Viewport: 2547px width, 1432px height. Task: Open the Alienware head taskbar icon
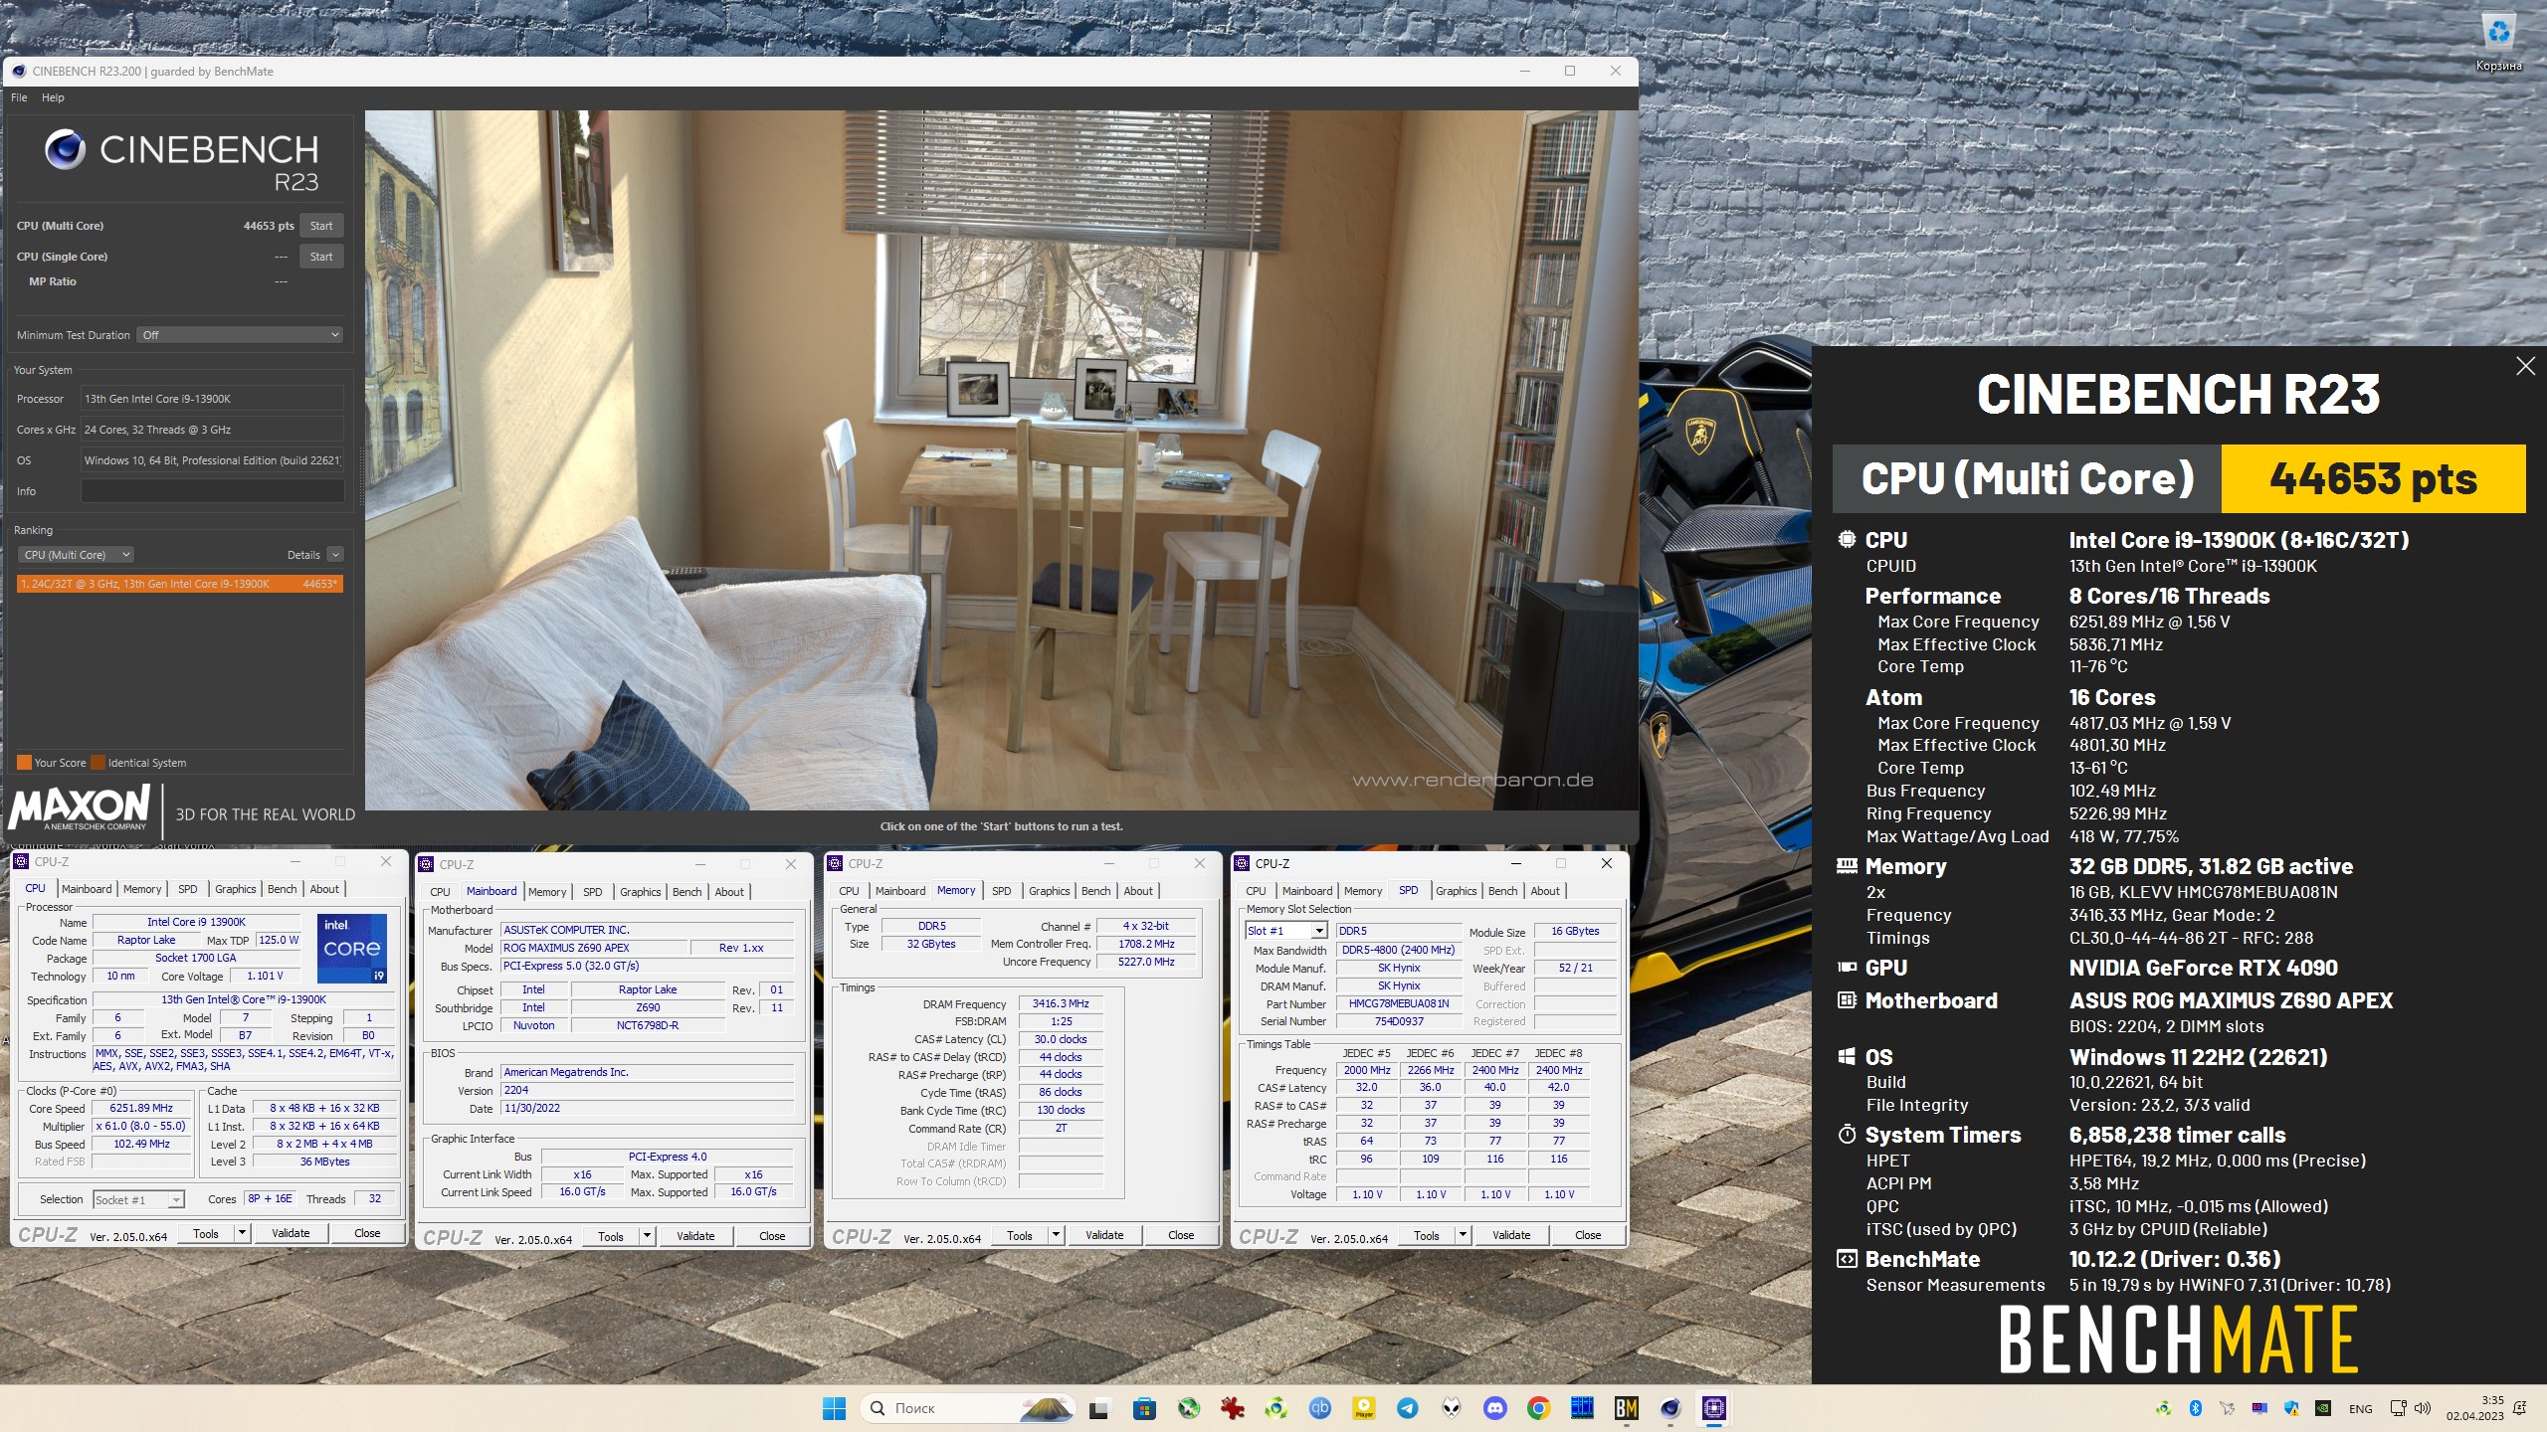coord(1452,1408)
